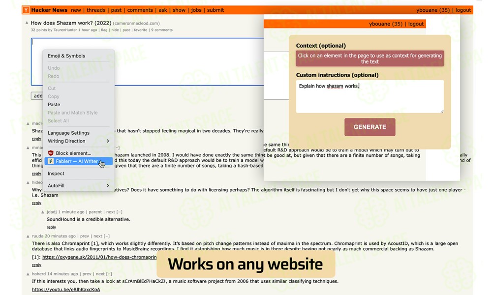Open jdadj's parent comment link
The image size is (492, 295).
pos(95,212)
